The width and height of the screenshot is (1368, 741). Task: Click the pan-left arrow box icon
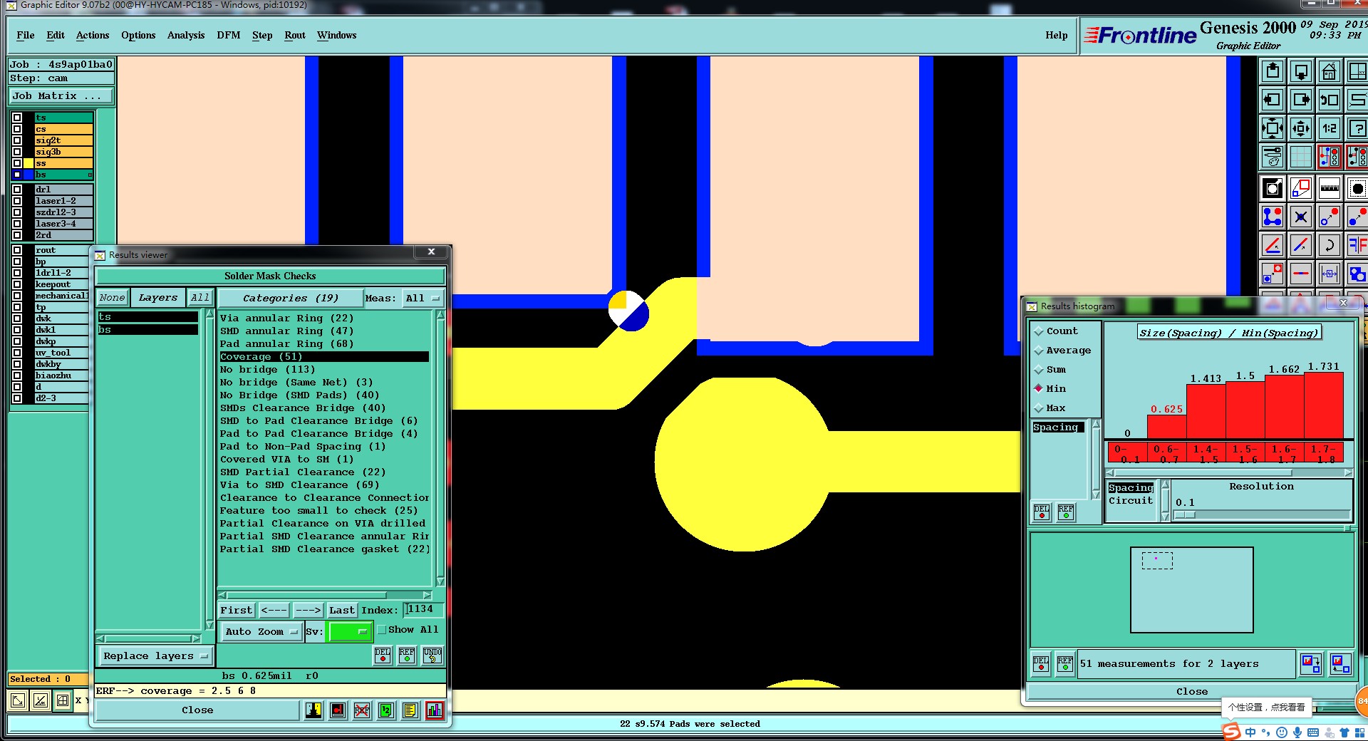coord(1273,100)
